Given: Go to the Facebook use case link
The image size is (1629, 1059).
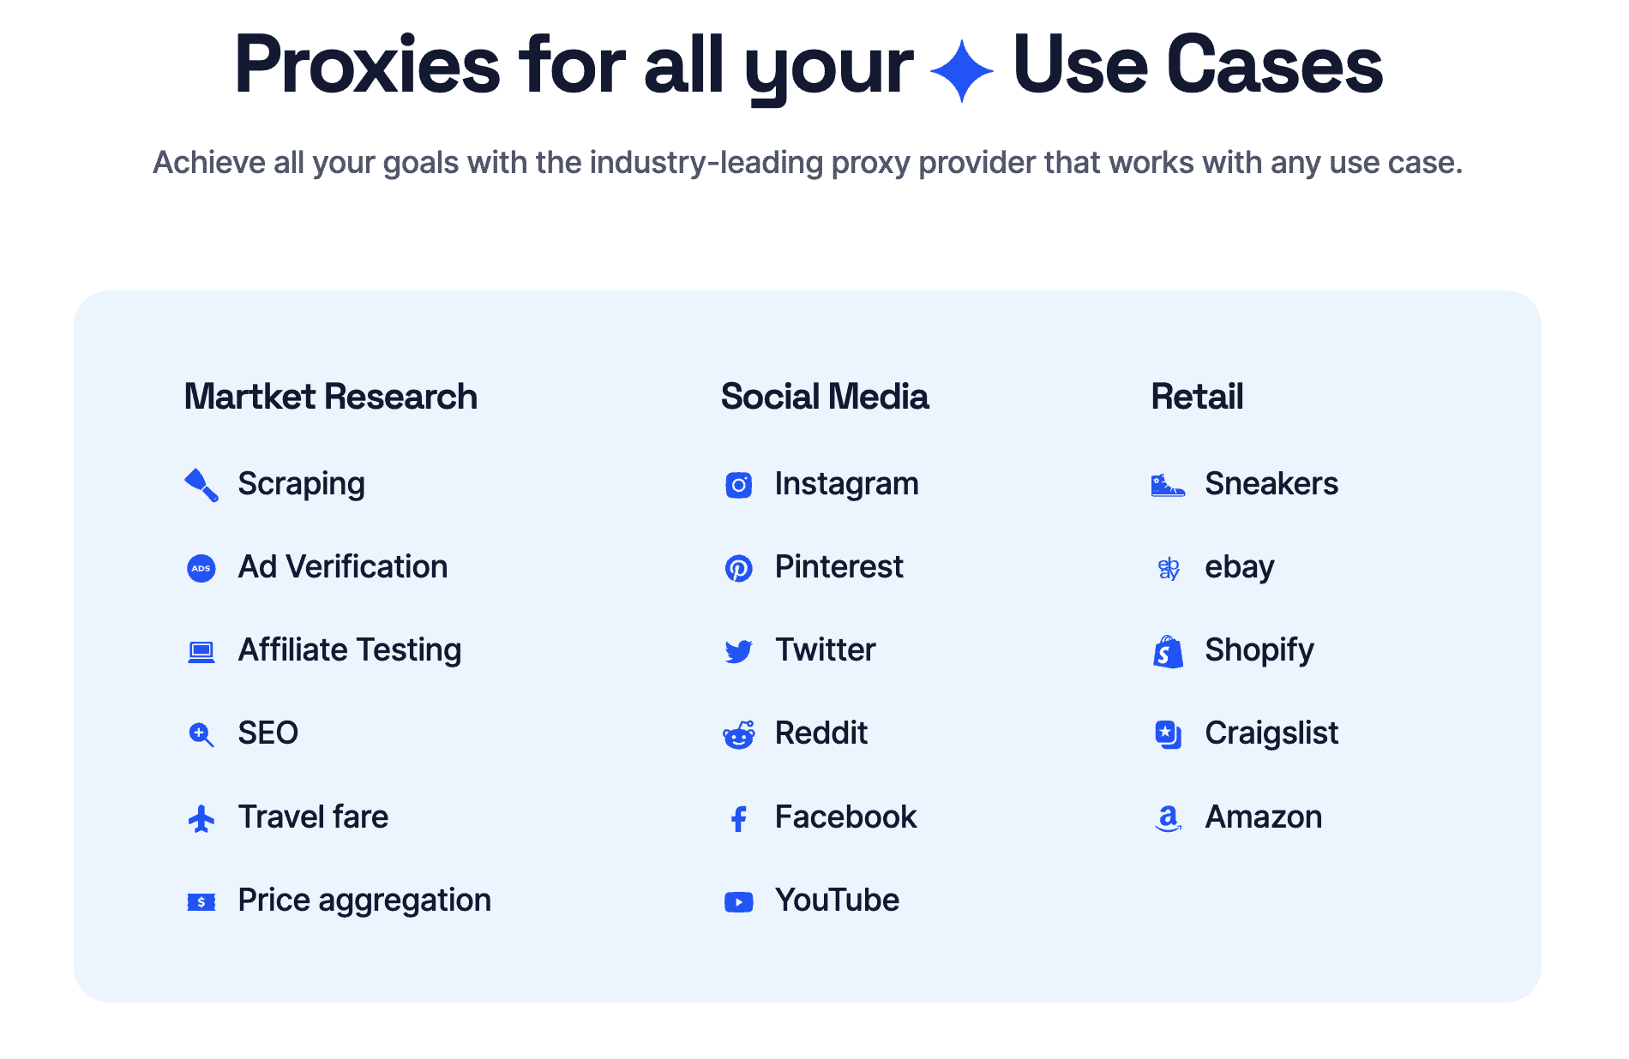Looking at the screenshot, I should pyautogui.click(x=845, y=817).
